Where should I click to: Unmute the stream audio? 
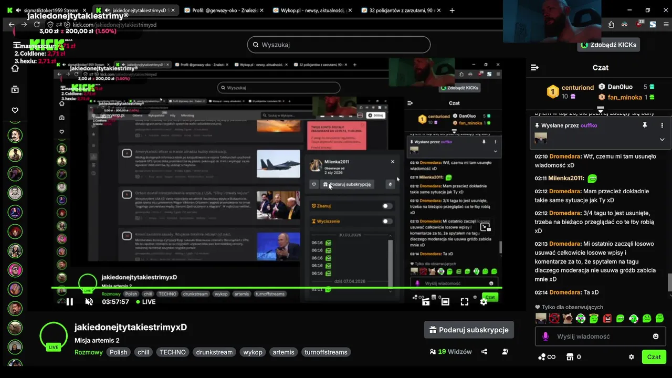click(89, 302)
